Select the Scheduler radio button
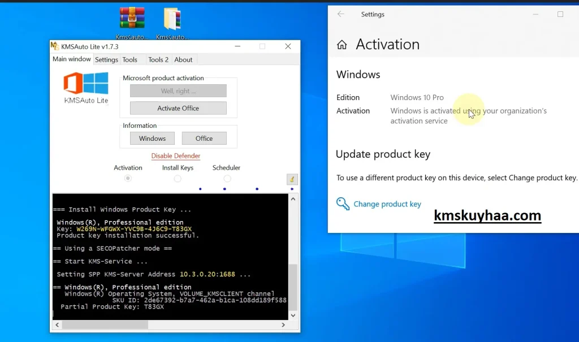The height and width of the screenshot is (342, 579). (x=226, y=178)
